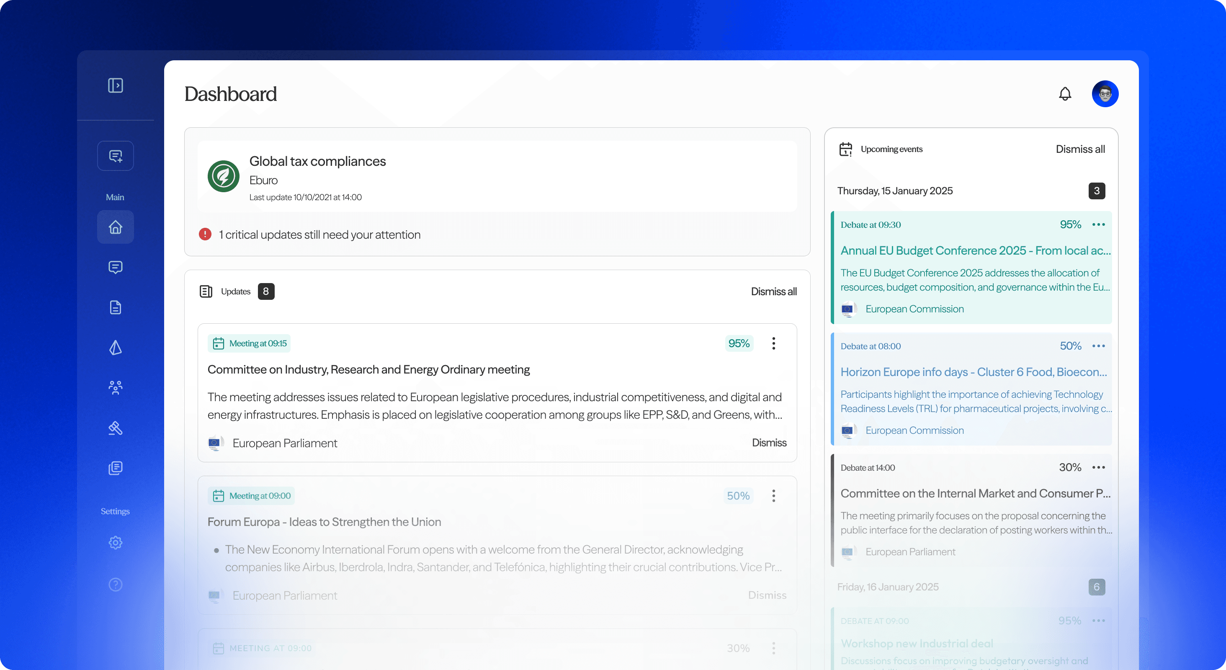Click the Dashboard page heading
The image size is (1226, 670).
(230, 94)
